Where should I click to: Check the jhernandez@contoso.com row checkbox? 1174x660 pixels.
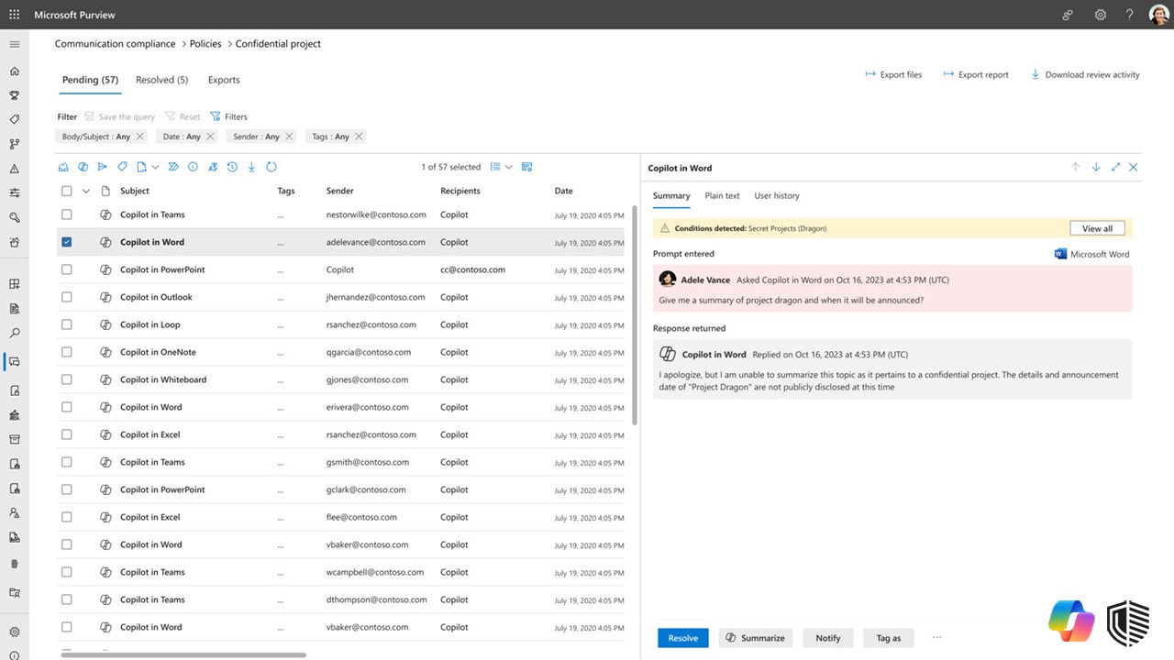pyautogui.click(x=66, y=297)
